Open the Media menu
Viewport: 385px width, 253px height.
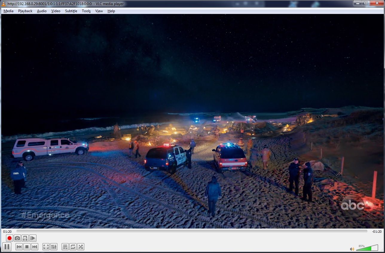coord(8,11)
